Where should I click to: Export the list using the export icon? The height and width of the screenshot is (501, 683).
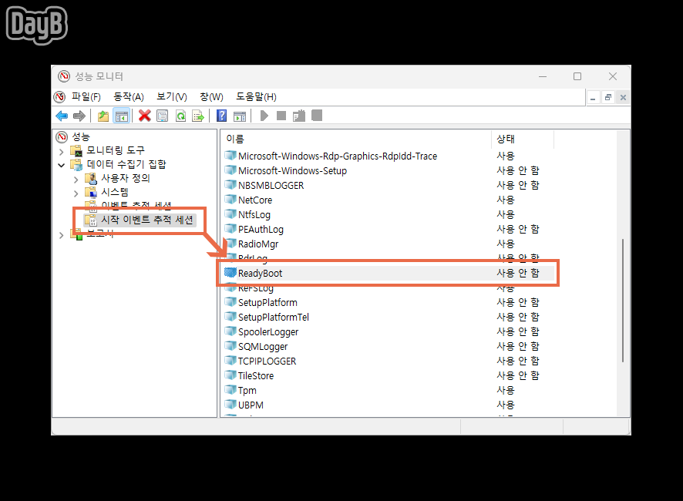click(x=200, y=116)
